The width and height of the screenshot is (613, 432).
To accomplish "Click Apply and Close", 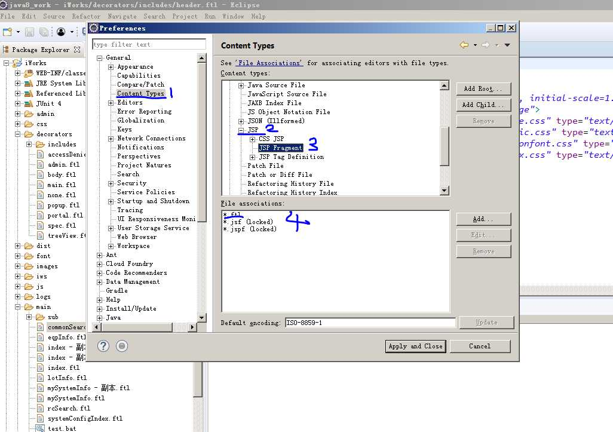I will [416, 346].
